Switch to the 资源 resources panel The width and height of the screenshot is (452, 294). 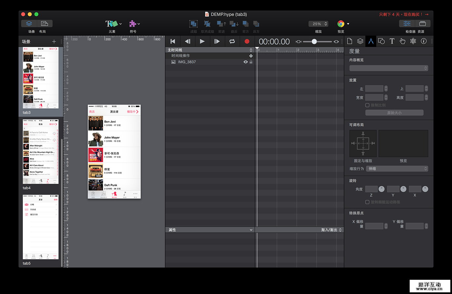[x=422, y=24]
